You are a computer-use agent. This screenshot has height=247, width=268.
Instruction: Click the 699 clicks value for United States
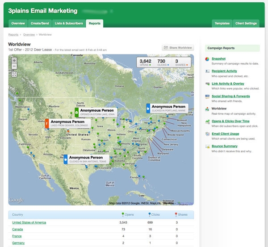[x=150, y=222]
